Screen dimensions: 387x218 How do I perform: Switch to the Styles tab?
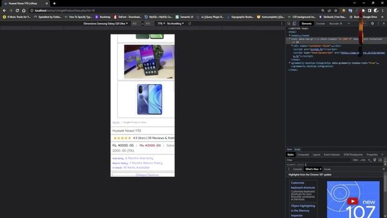pos(290,154)
